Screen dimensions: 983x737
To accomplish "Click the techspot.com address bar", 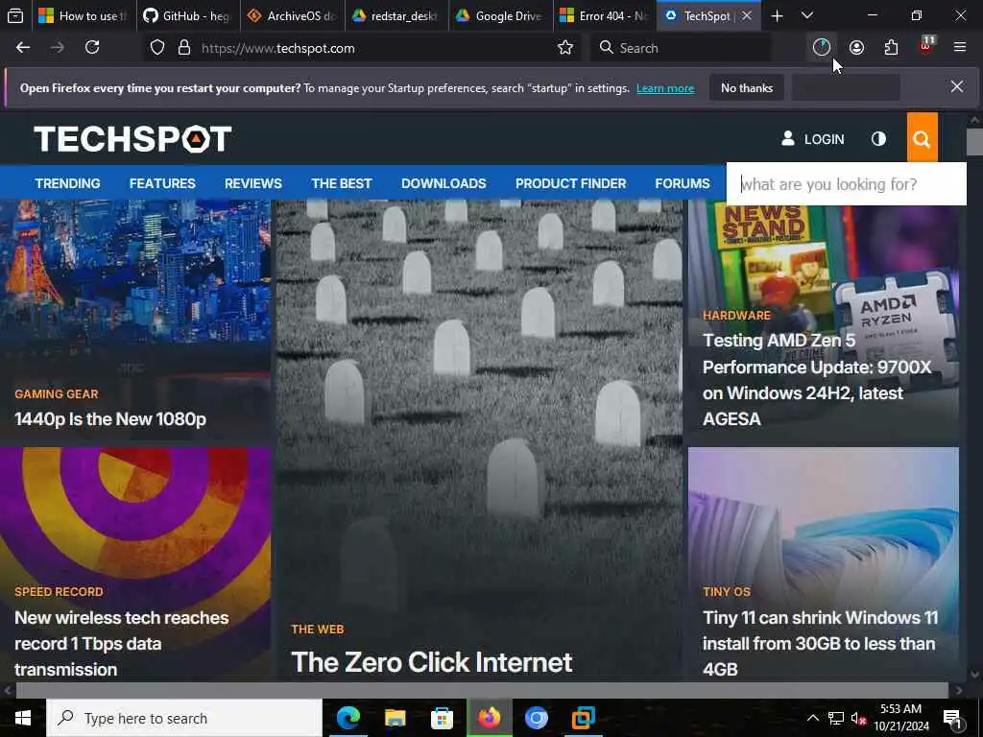I will 361,48.
